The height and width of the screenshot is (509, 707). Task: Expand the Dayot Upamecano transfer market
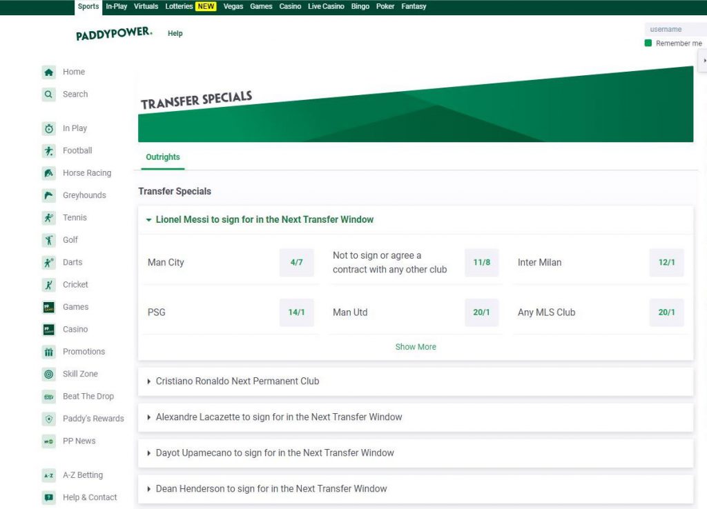click(x=415, y=453)
